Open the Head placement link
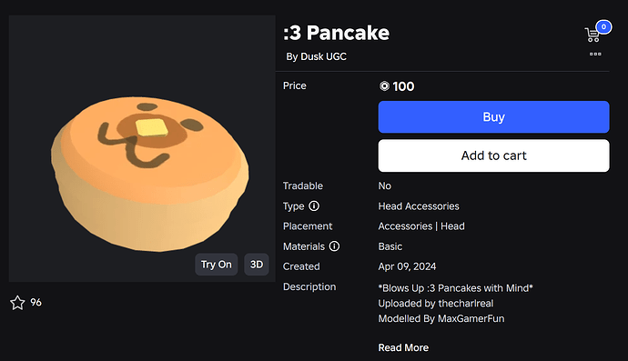The width and height of the screenshot is (628, 361). pos(452,226)
